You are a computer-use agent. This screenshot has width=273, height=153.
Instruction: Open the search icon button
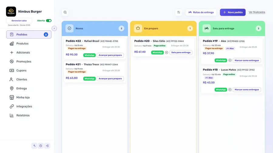tap(65, 12)
